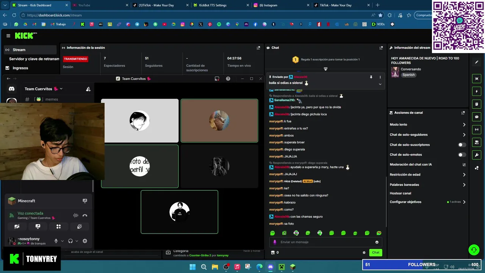Deafen Discord headphones
The image size is (485, 273).
(70, 241)
